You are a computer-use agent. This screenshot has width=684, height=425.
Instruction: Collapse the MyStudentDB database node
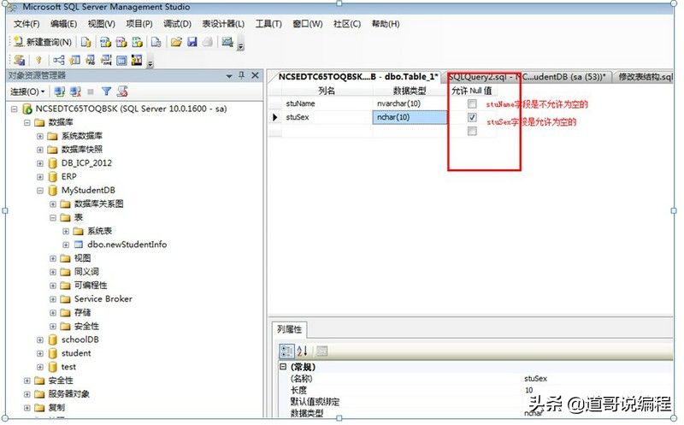point(40,190)
